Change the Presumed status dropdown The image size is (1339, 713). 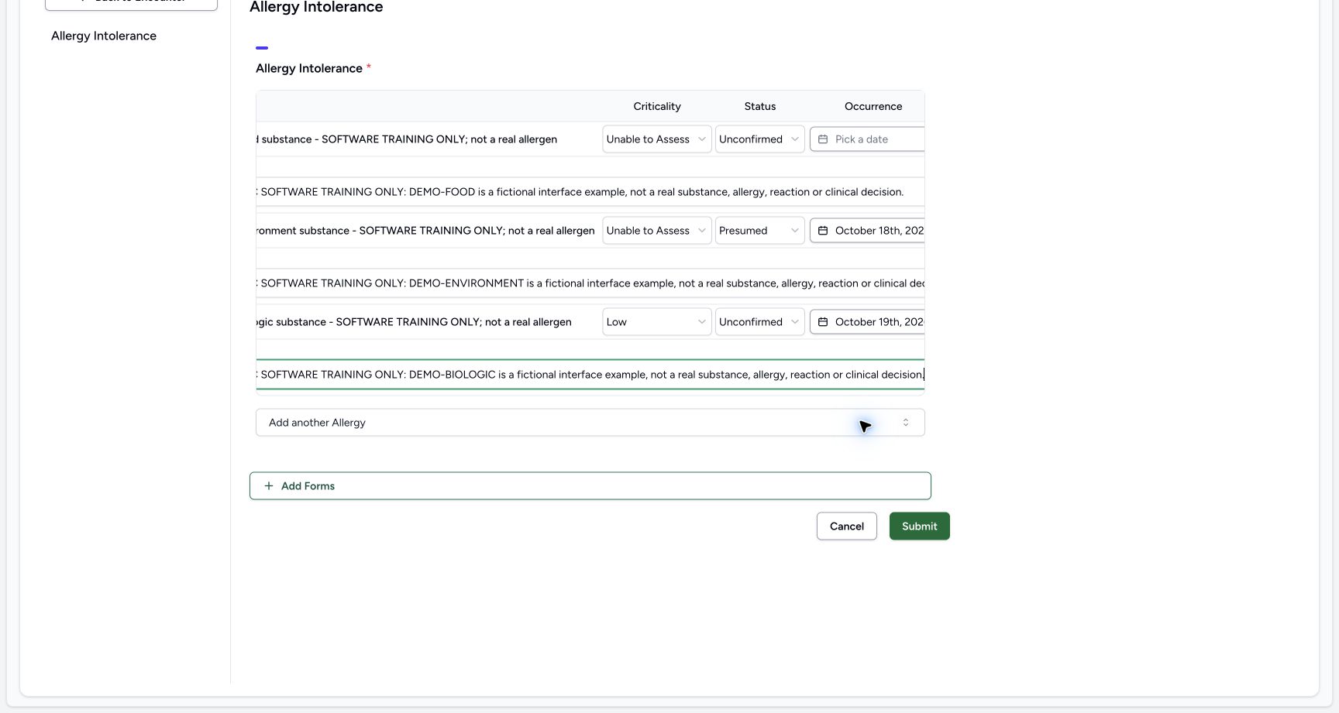click(x=759, y=231)
